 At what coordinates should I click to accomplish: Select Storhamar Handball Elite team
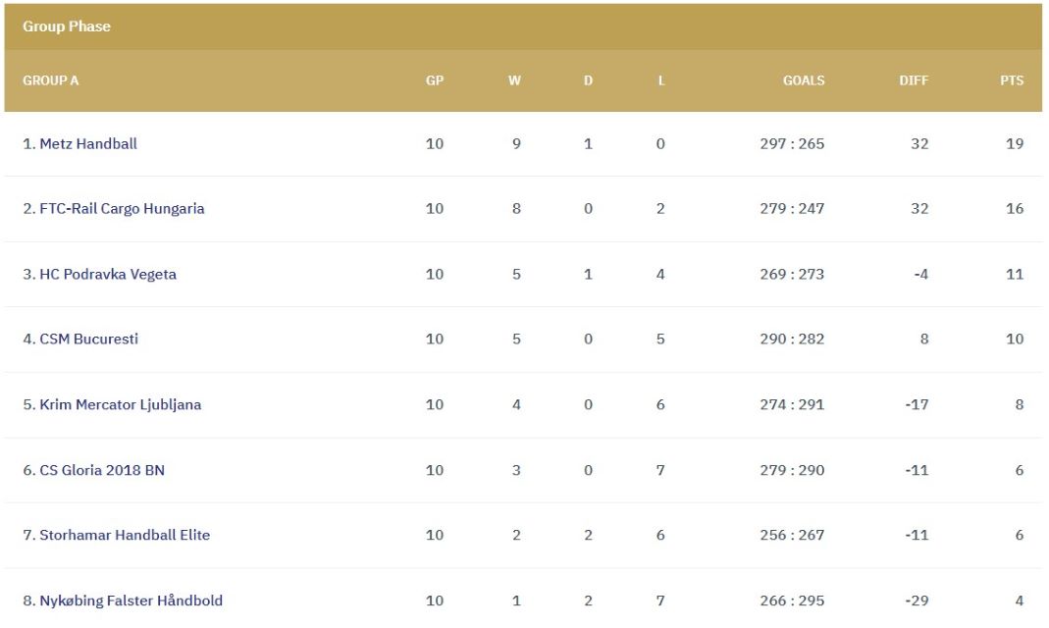point(124,536)
